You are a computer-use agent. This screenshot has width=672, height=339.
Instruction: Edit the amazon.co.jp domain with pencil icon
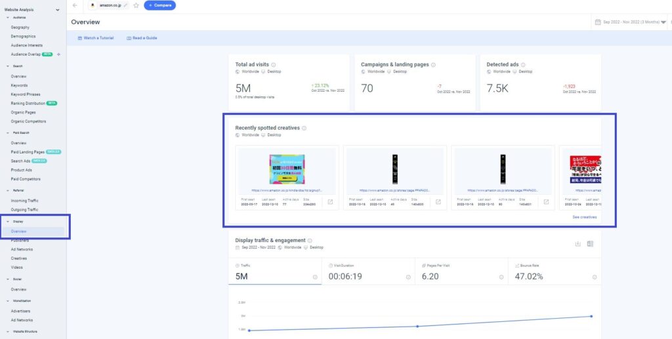[125, 5]
